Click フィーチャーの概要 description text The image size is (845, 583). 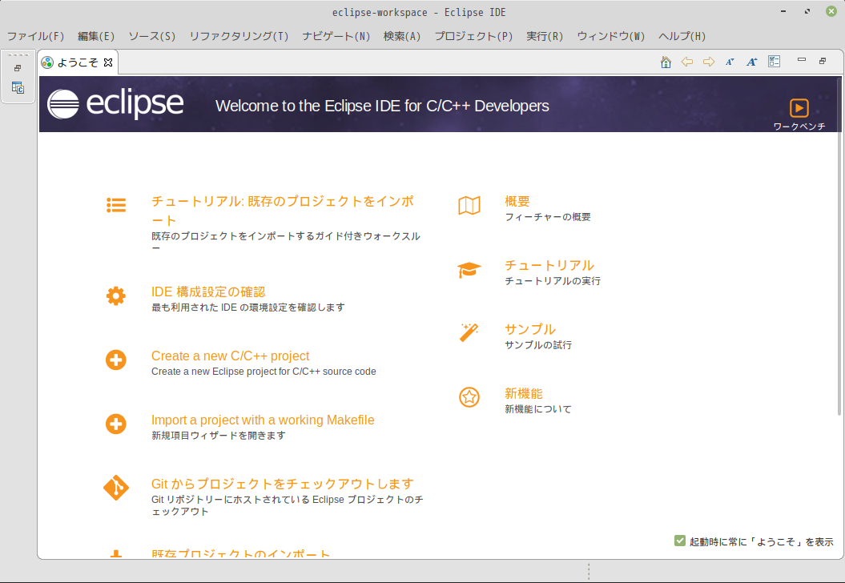pos(548,216)
